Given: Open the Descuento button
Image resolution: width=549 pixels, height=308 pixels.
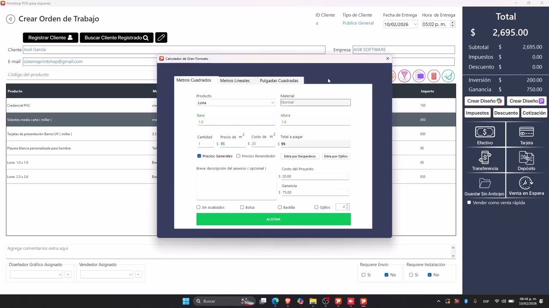Looking at the screenshot, I should pyautogui.click(x=506, y=113).
